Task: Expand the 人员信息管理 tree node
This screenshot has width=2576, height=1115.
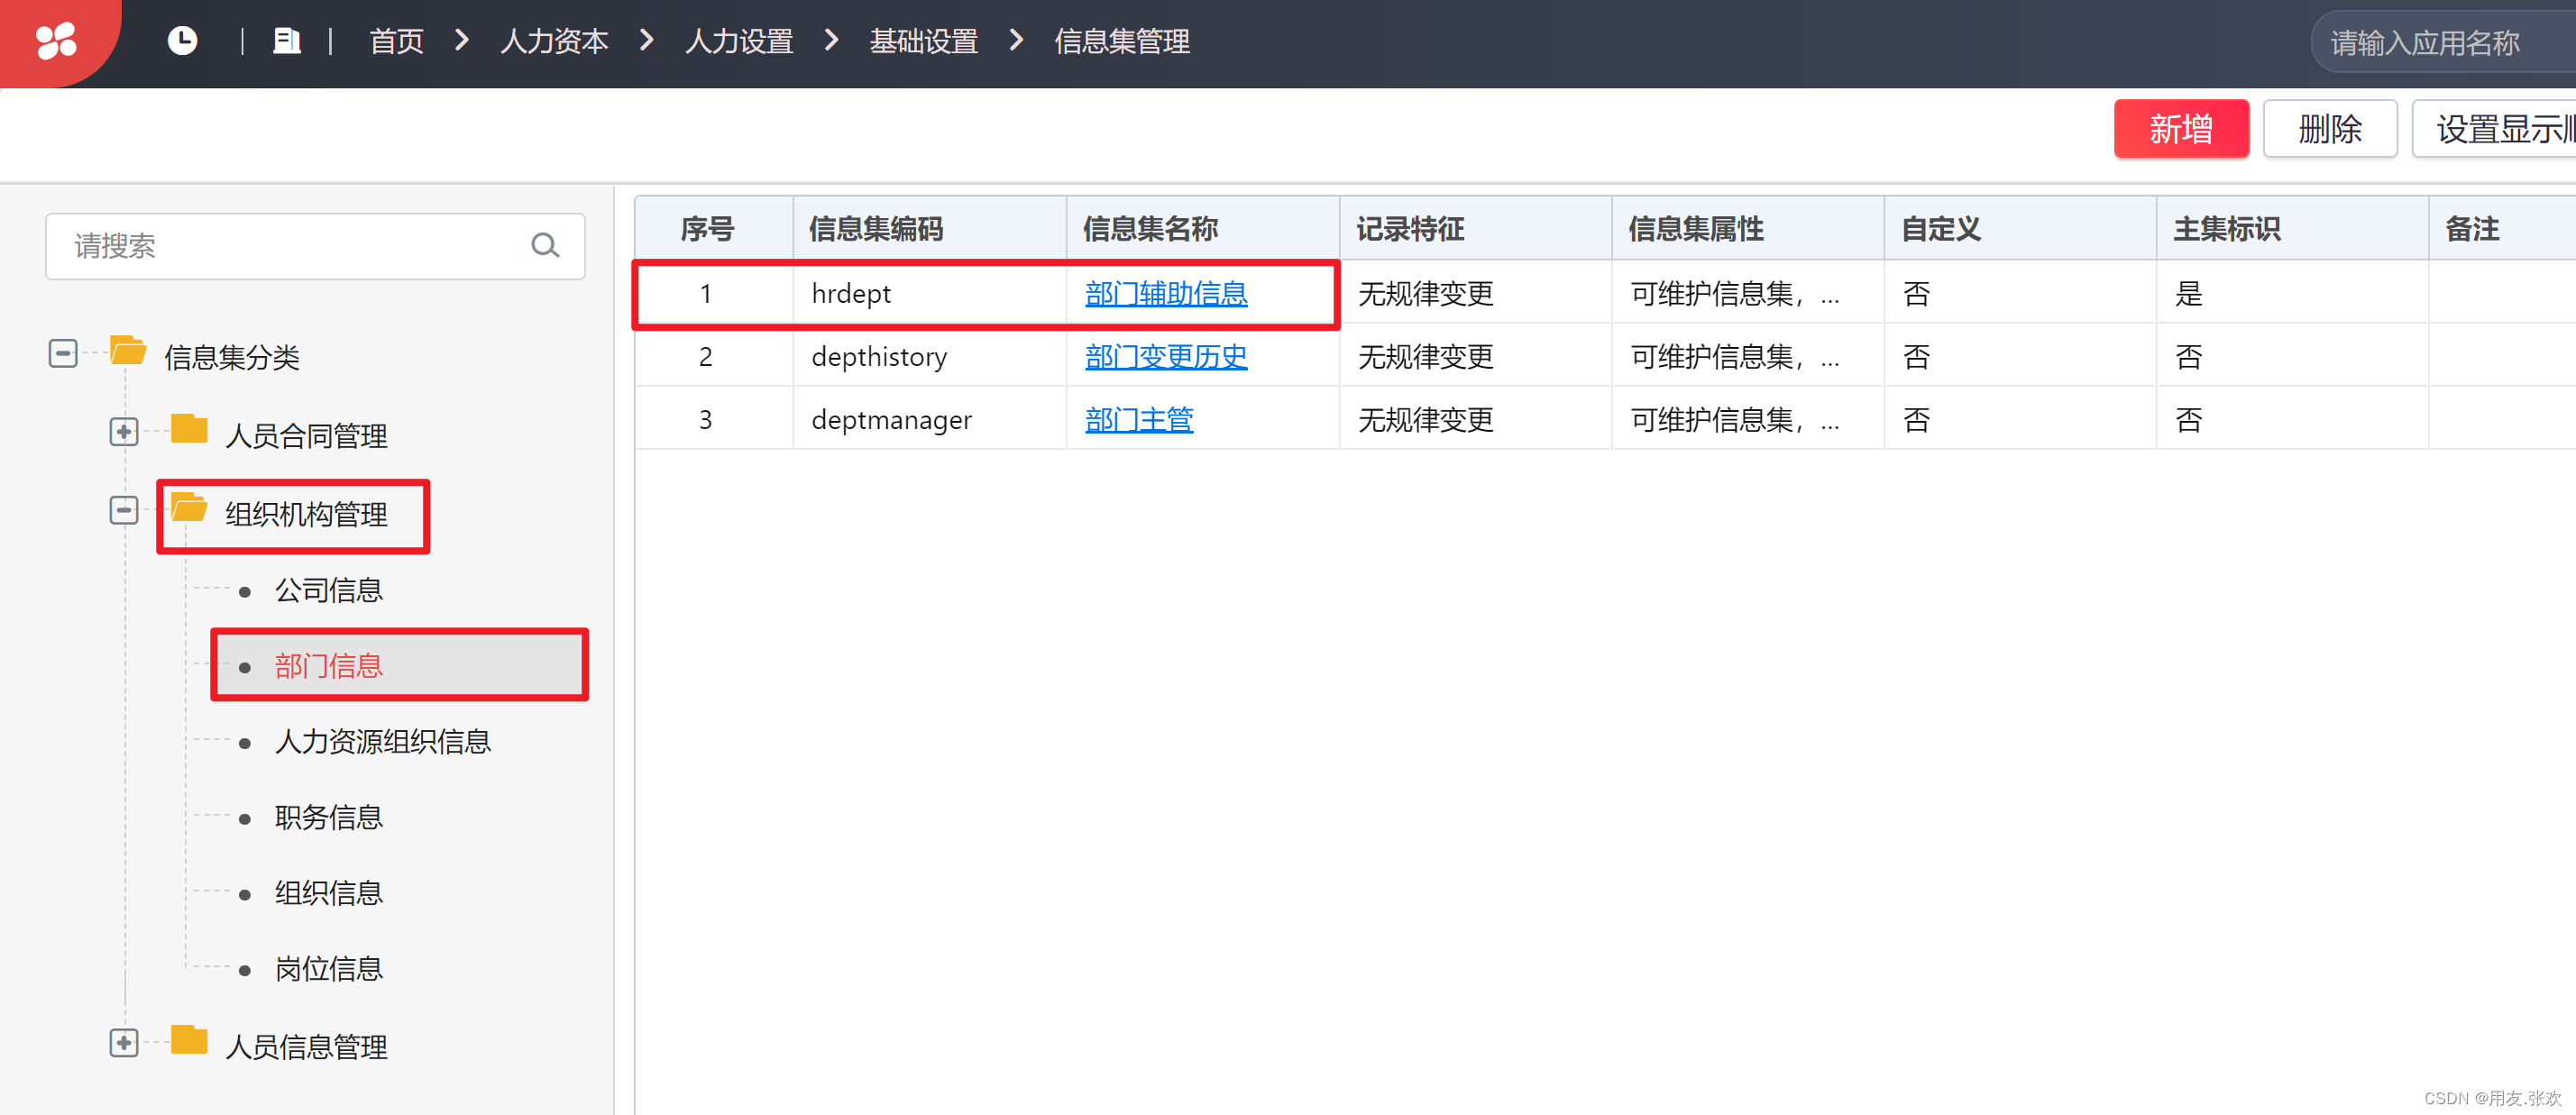Action: (124, 1043)
